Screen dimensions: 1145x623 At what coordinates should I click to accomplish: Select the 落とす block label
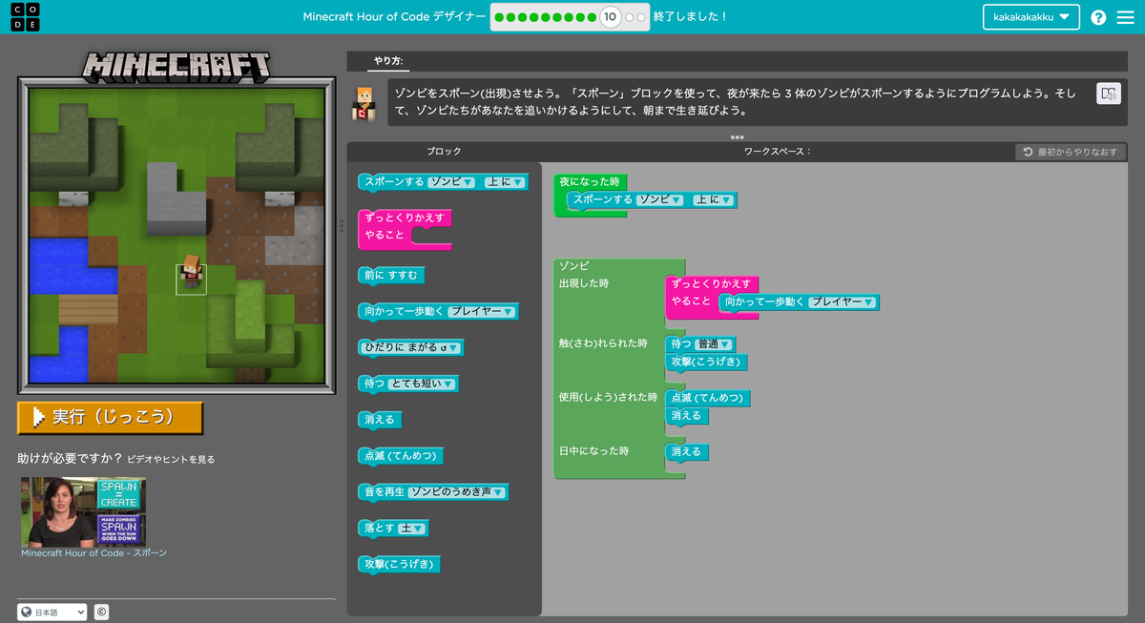380,528
